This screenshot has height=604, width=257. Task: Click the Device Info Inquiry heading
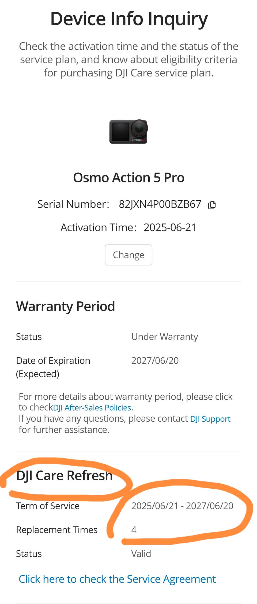(x=129, y=19)
